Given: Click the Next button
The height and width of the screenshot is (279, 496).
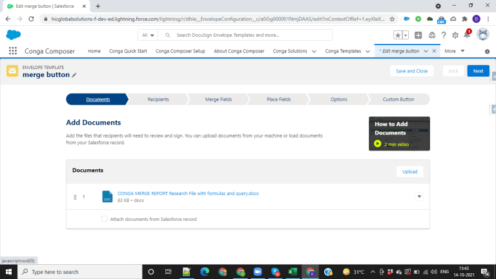Looking at the screenshot, I should click(x=478, y=71).
